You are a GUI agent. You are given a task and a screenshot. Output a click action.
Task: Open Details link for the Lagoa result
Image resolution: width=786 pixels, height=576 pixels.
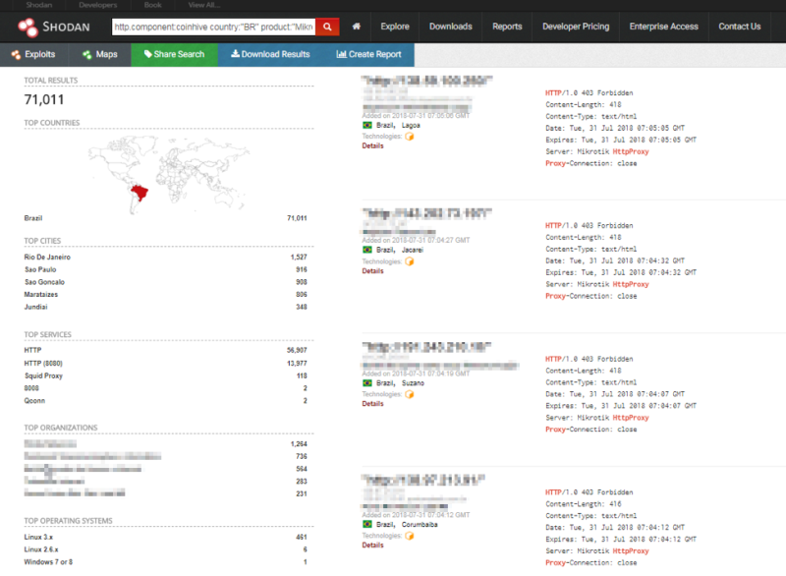click(x=372, y=145)
